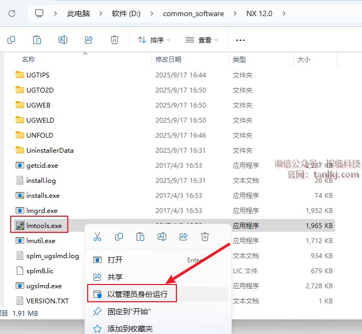
Task: Click the computer icon in address bar
Action: pos(39,13)
